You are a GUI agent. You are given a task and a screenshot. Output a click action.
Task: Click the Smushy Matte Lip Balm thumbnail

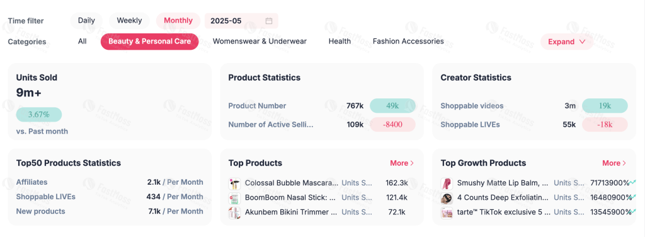(x=447, y=183)
